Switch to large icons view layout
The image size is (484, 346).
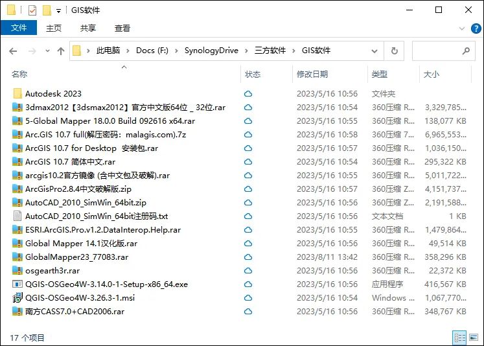point(474,338)
